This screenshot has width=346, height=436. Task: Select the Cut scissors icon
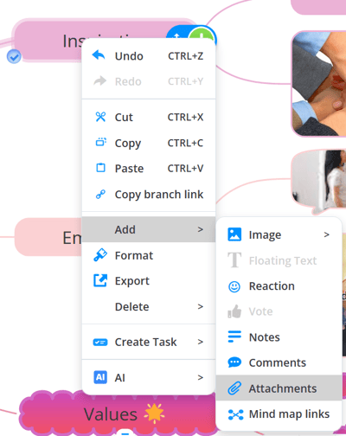pyautogui.click(x=100, y=117)
